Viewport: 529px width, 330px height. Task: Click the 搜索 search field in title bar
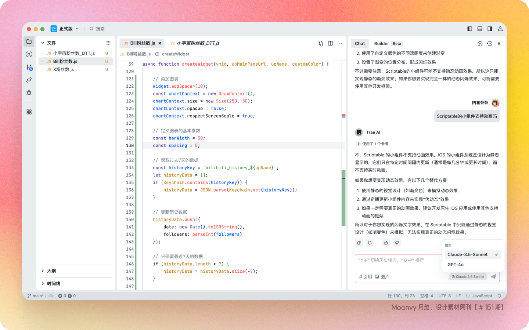pos(97,29)
